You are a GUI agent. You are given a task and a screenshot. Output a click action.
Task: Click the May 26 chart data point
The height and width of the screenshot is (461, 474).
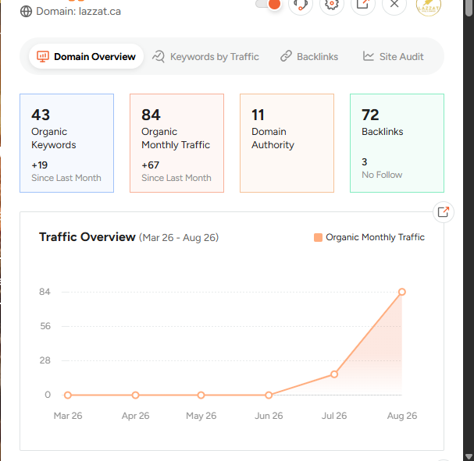[x=201, y=395]
